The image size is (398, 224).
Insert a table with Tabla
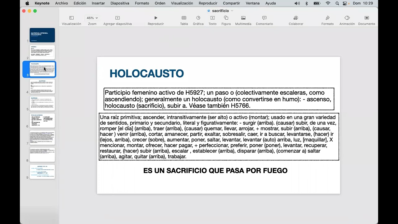tap(184, 21)
